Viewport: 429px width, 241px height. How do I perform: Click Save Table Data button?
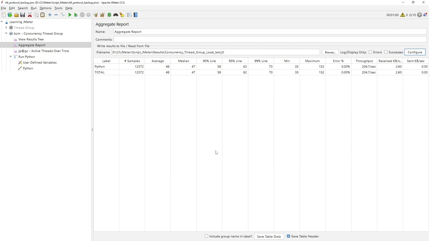(x=269, y=236)
